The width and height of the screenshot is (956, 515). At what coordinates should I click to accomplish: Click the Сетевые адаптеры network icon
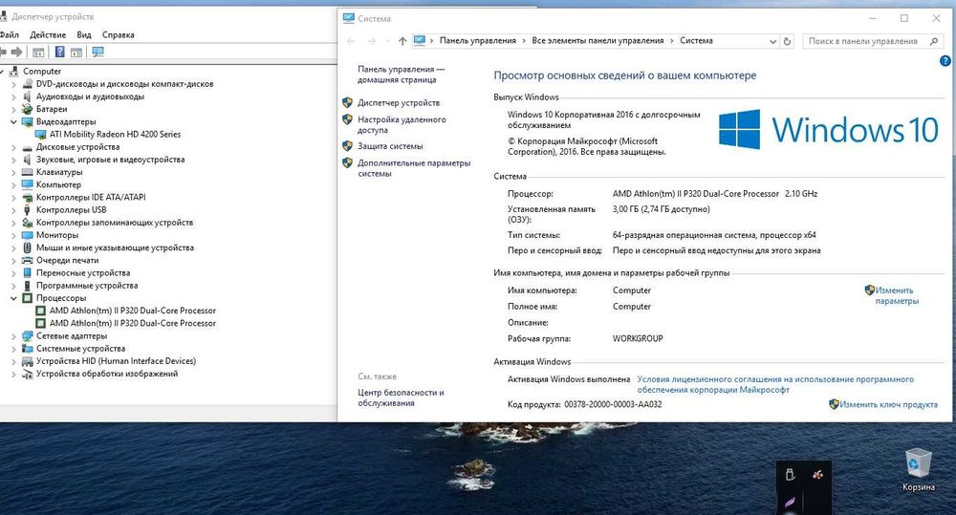click(x=28, y=335)
